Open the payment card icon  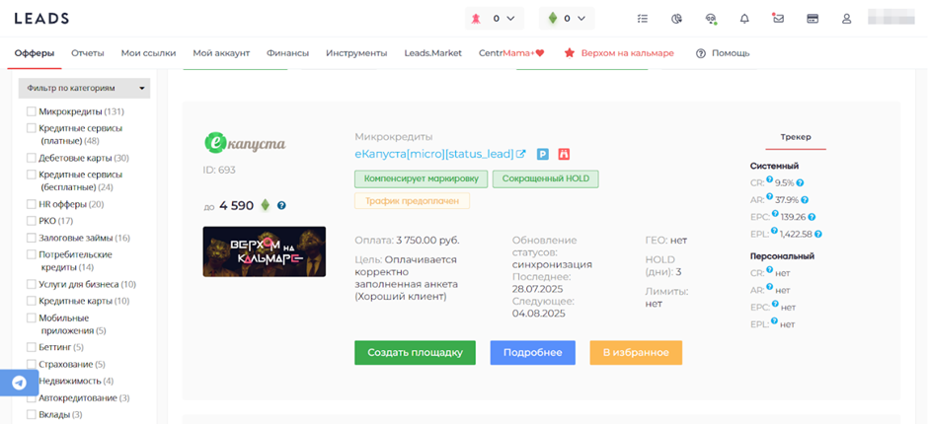point(812,19)
